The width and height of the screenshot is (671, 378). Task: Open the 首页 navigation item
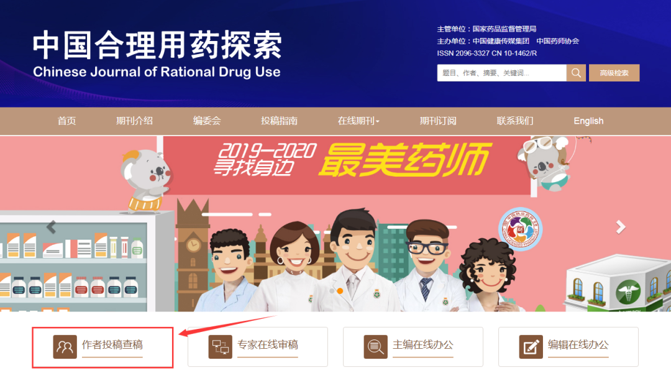coord(66,121)
